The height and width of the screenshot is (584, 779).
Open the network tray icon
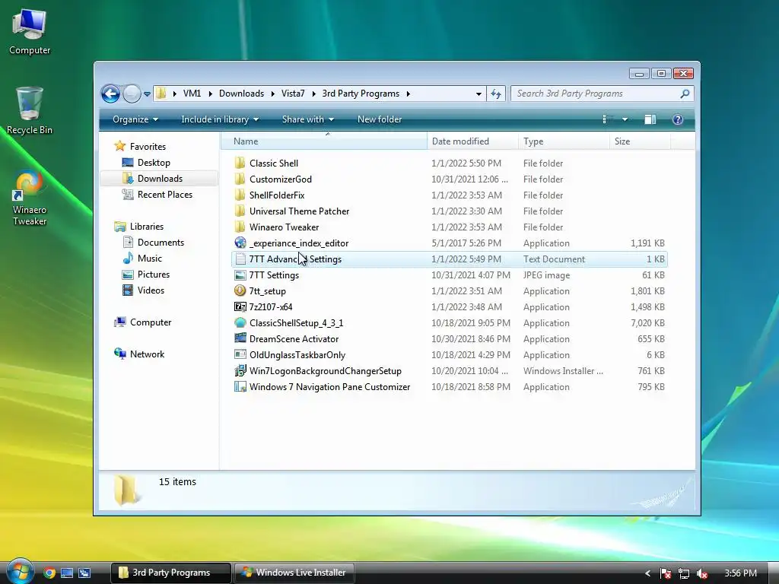click(684, 573)
